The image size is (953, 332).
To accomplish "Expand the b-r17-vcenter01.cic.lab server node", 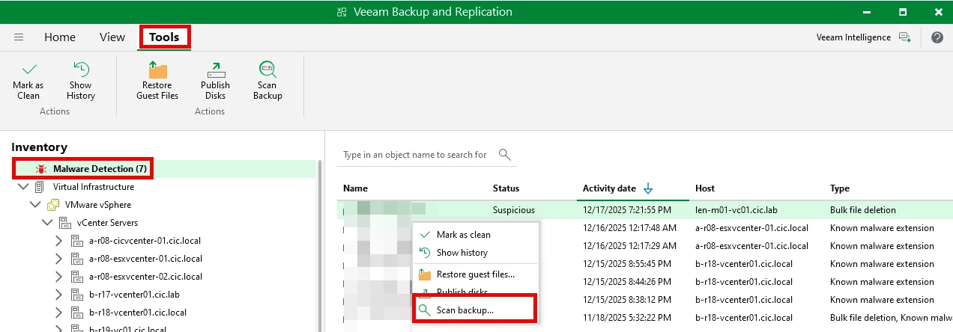I will tap(59, 295).
